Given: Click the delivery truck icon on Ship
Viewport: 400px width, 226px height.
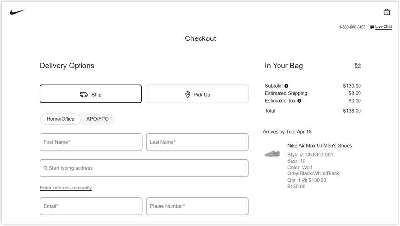Looking at the screenshot, I should (84, 95).
